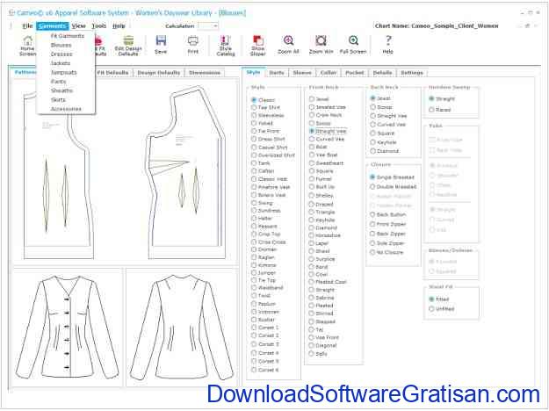Choose Accessories from Garments menu
This screenshot has width=549, height=411.
pos(66,109)
